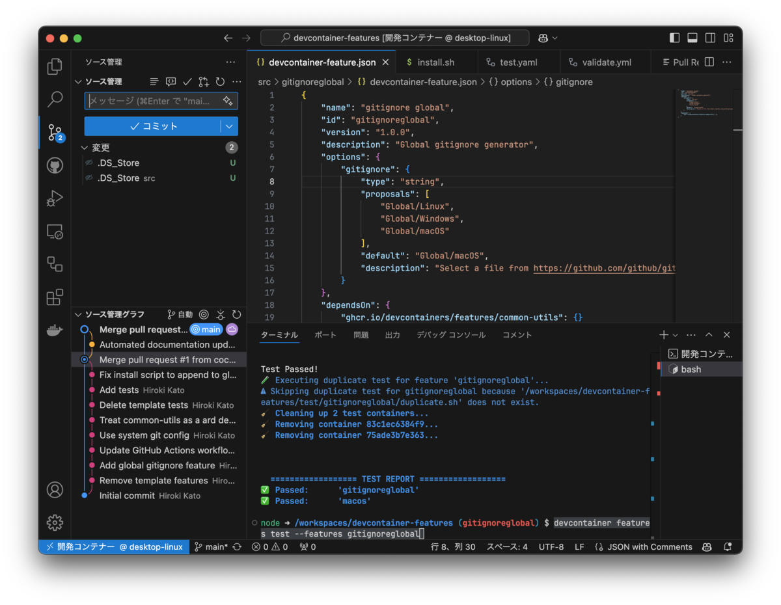This screenshot has width=781, height=605.
Task: Open customize layout menu
Action: 728,38
